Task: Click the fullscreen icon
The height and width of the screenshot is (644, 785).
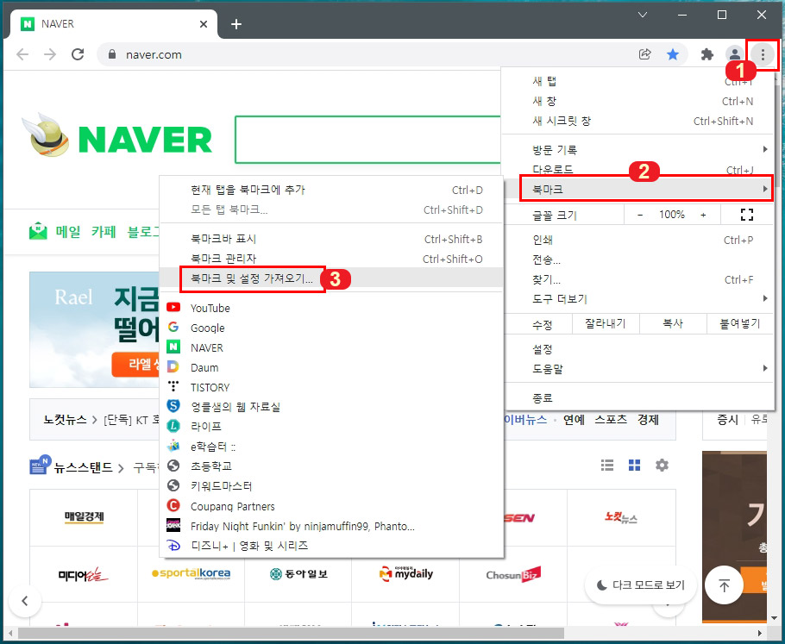Action: pos(747,215)
